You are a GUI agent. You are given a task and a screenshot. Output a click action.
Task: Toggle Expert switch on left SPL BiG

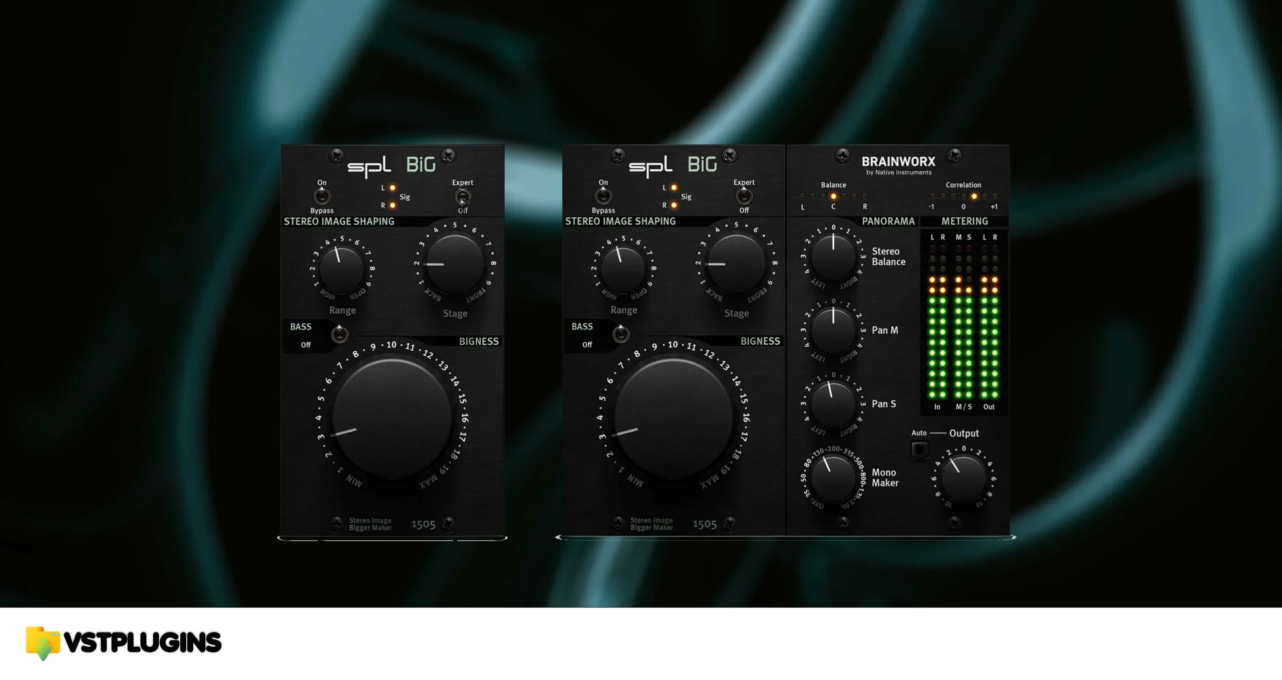click(x=462, y=196)
